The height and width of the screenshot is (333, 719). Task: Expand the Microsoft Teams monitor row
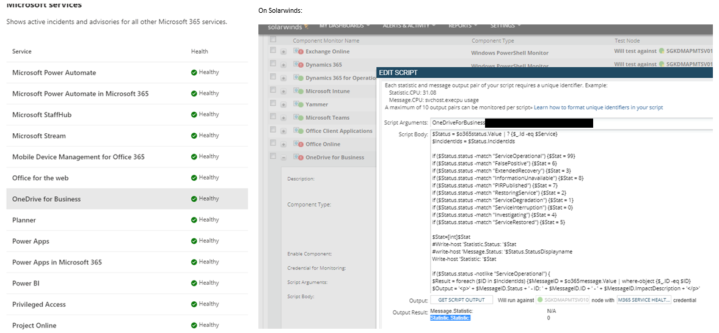(283, 119)
